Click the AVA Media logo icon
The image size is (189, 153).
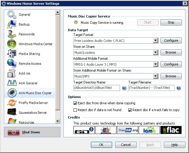12,83
